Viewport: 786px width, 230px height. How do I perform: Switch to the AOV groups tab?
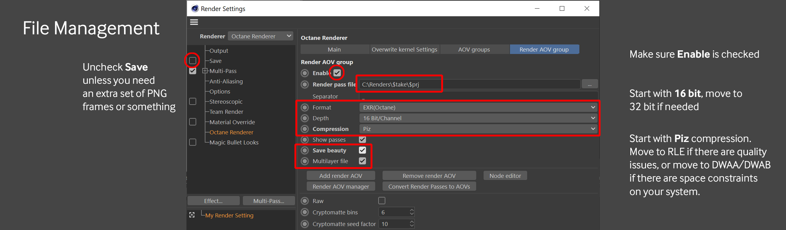click(x=474, y=49)
